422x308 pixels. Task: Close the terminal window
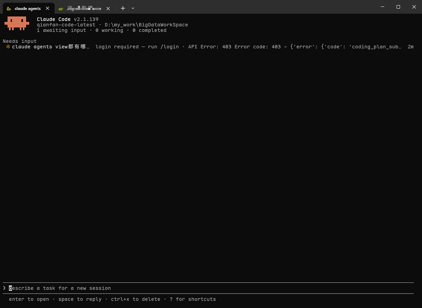click(x=414, y=7)
